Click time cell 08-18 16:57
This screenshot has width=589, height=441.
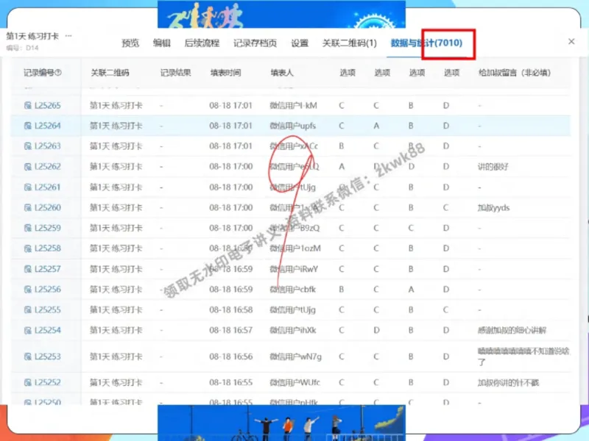tap(231, 330)
